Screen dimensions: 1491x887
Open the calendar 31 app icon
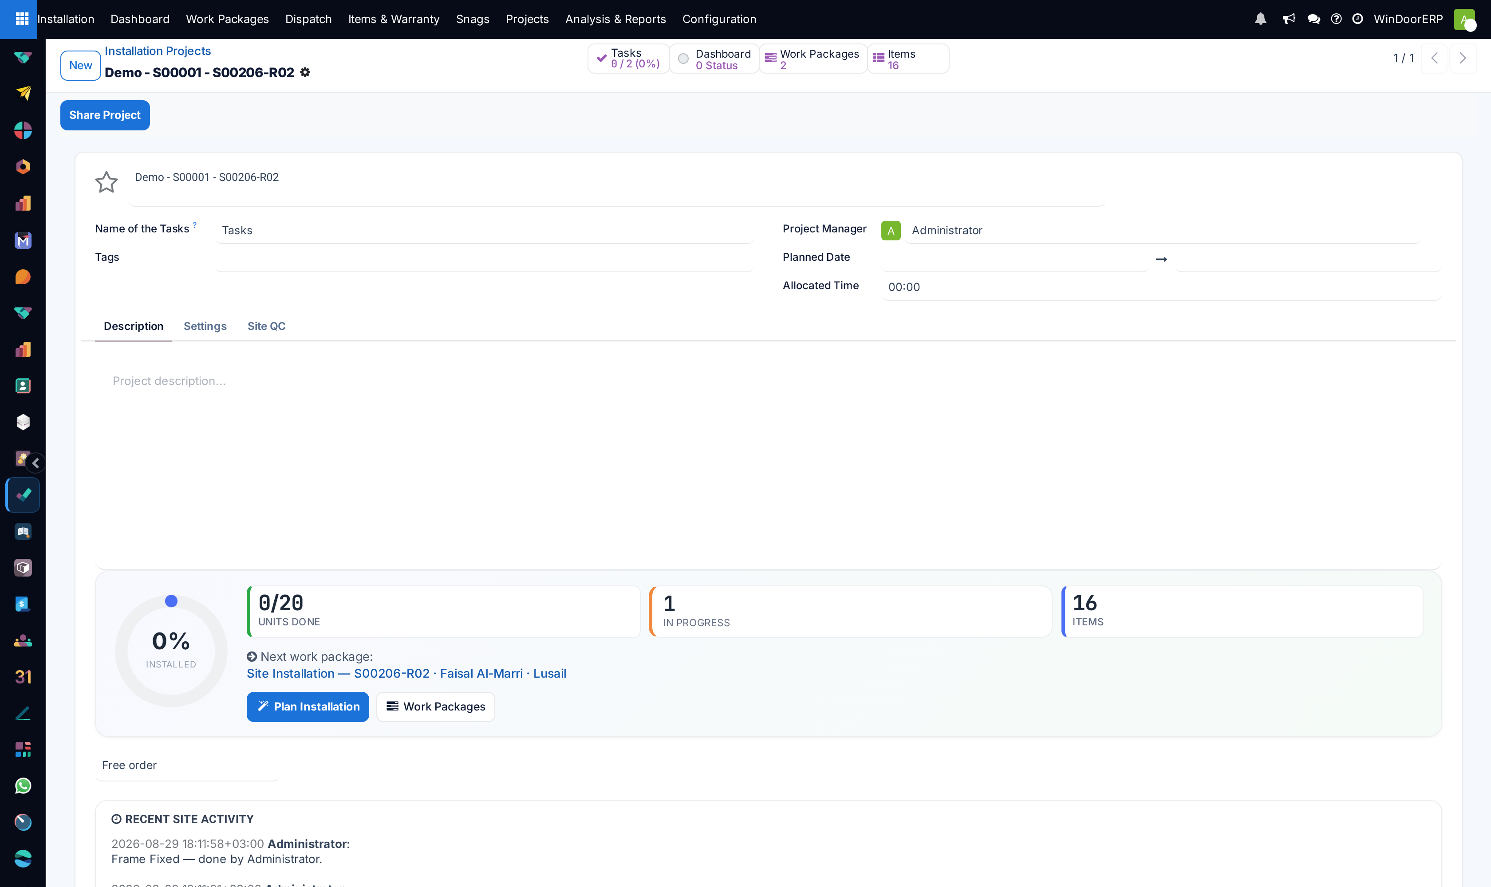[x=24, y=677]
